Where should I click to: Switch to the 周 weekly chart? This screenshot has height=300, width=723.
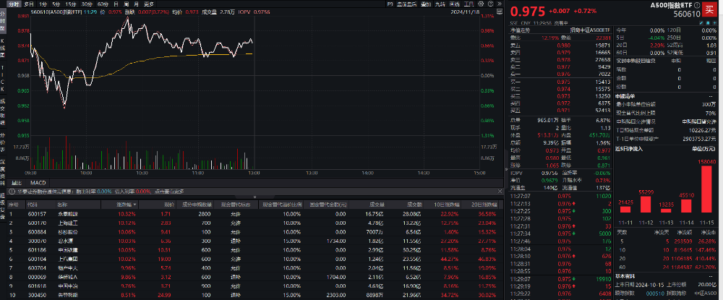click(126, 4)
